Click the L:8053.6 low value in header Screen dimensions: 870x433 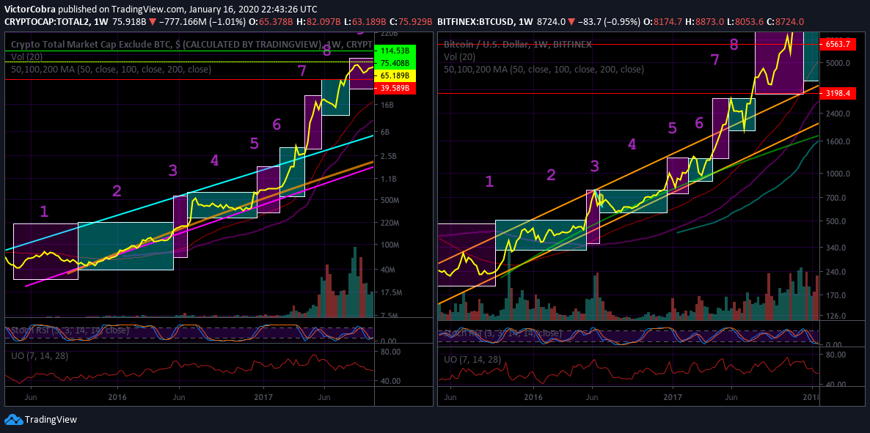point(744,22)
